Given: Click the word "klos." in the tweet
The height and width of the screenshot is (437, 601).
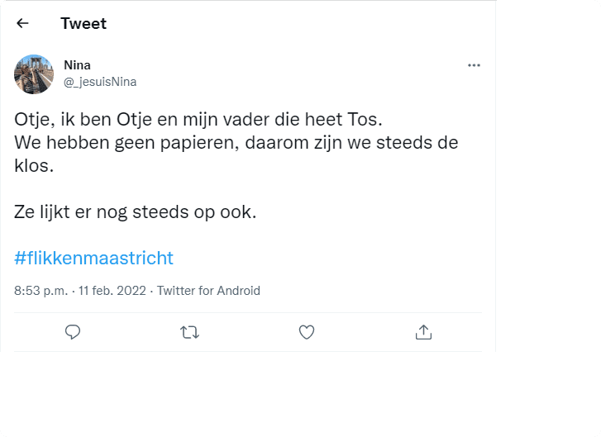Looking at the screenshot, I should coord(34,165).
